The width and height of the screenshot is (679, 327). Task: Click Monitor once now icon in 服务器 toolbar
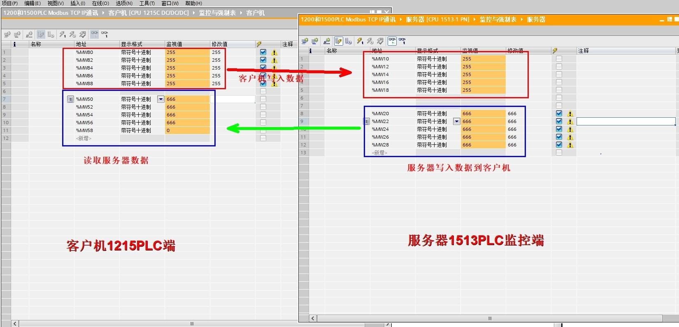[402, 41]
